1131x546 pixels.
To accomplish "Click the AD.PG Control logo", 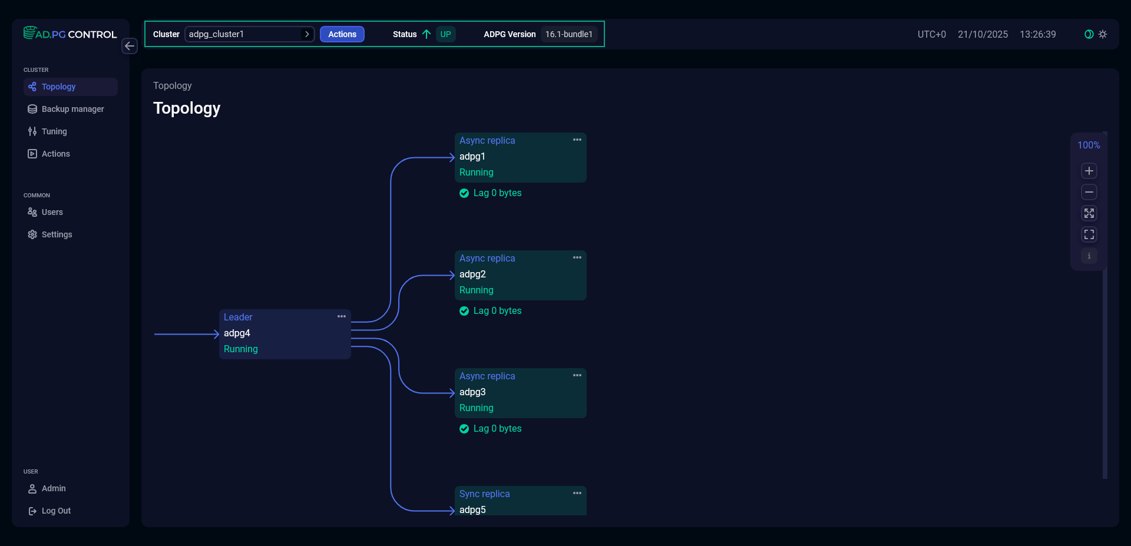I will [x=70, y=34].
